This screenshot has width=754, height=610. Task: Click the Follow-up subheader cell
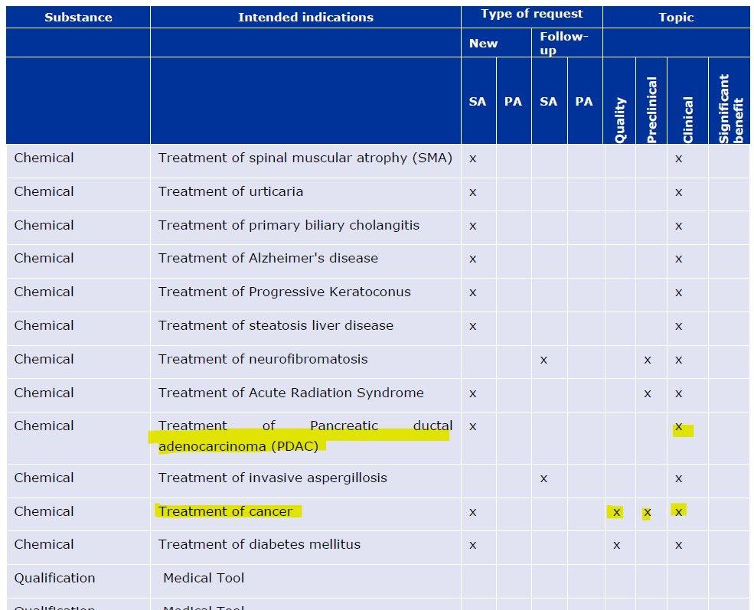click(x=563, y=43)
